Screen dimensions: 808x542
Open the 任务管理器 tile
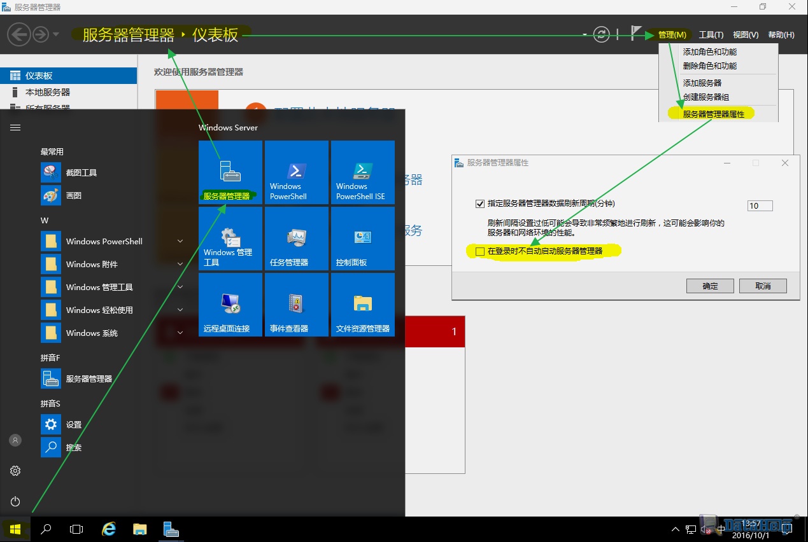[x=297, y=239]
